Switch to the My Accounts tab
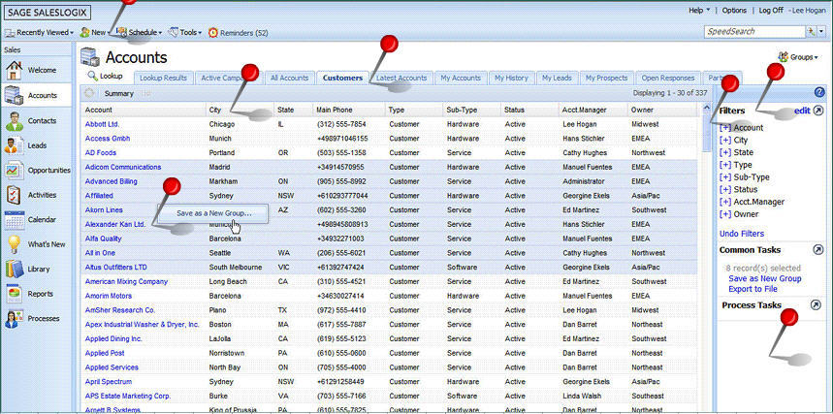The height and width of the screenshot is (414, 833). tap(461, 79)
